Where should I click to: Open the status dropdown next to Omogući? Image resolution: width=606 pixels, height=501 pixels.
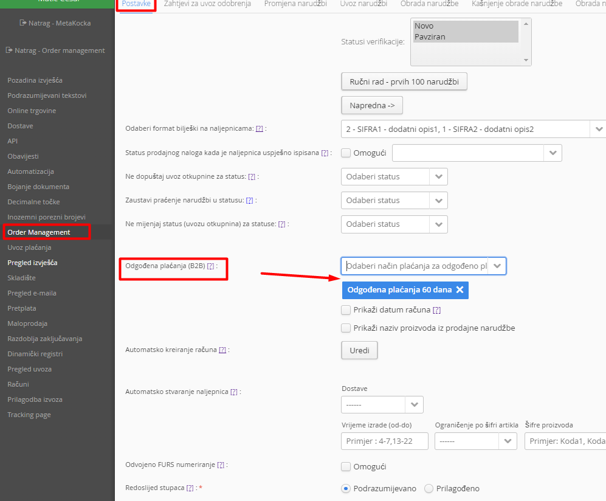[x=553, y=153]
